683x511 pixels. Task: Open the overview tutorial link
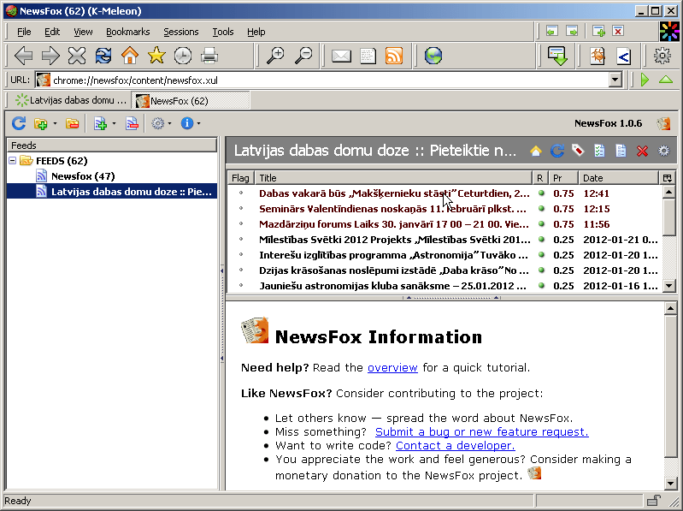point(392,367)
